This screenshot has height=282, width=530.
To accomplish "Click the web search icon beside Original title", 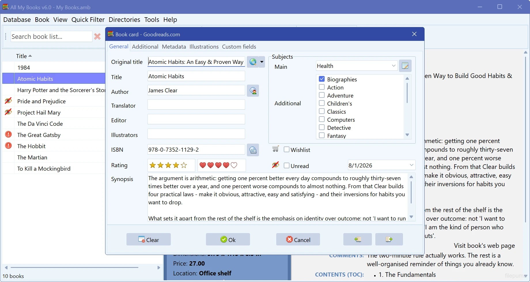I will 253,62.
